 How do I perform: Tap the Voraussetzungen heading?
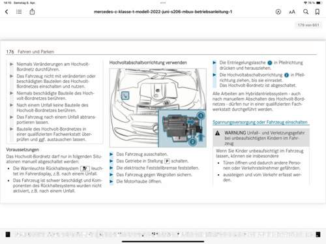point(23,149)
